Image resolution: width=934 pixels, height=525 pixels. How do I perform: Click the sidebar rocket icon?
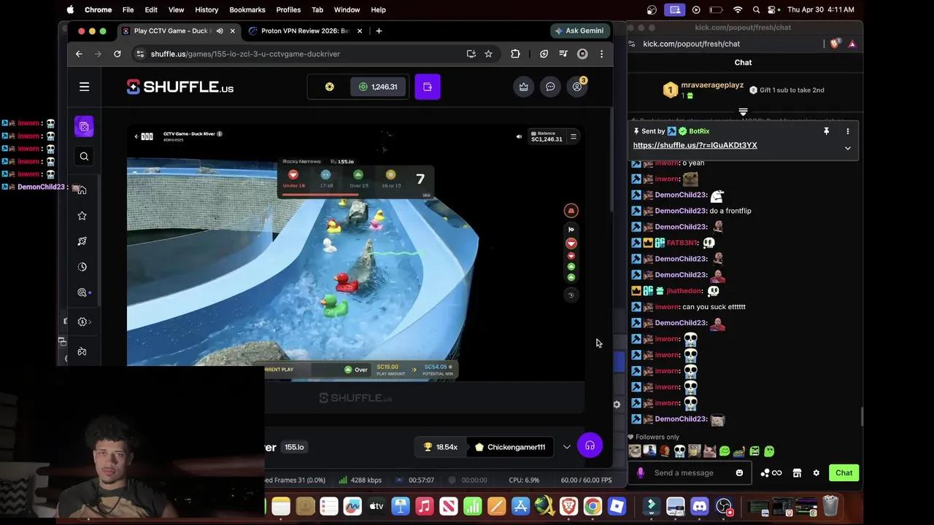(82, 241)
